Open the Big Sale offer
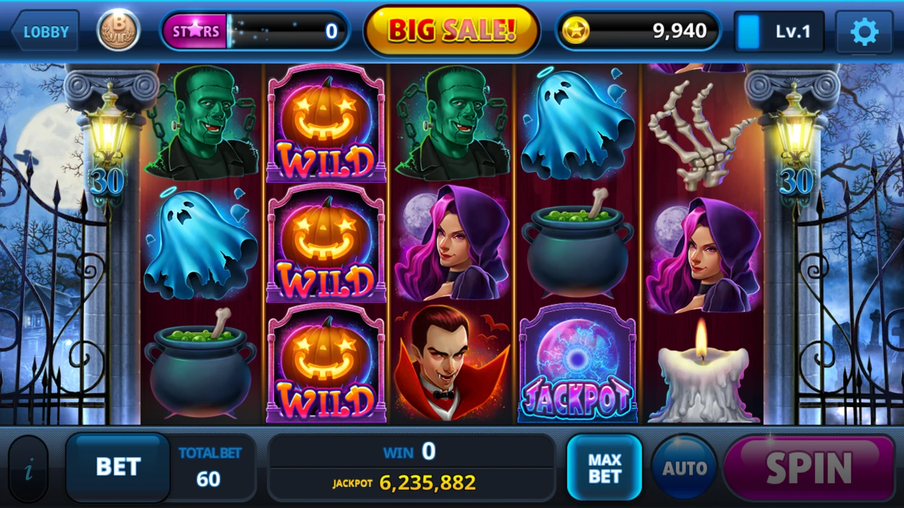 coord(451,30)
